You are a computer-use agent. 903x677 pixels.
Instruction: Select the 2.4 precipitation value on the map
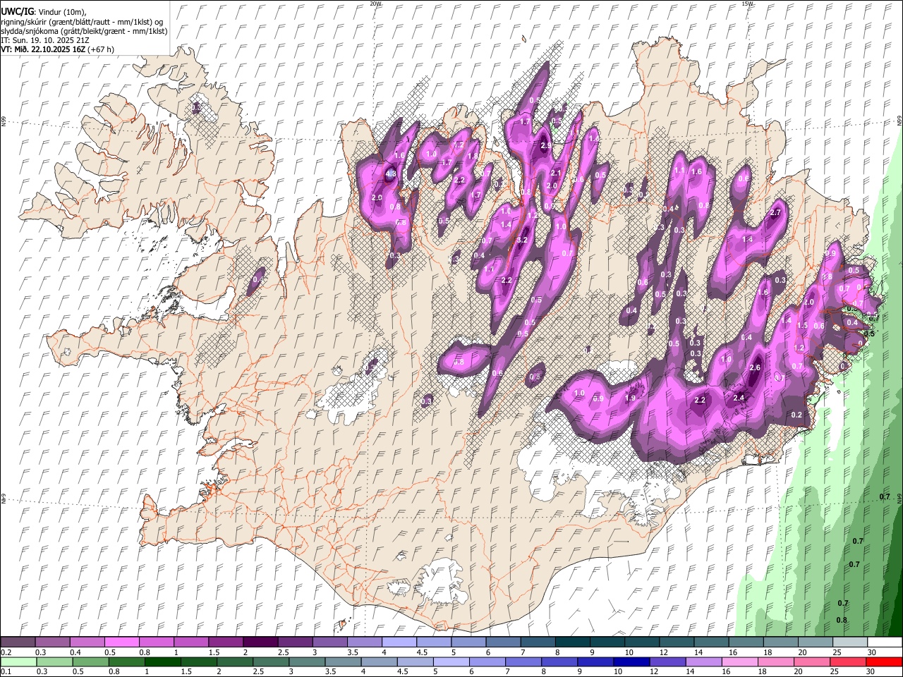[739, 398]
